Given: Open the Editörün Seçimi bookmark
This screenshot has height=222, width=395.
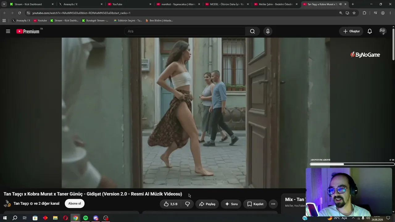Looking at the screenshot, I should click(x=128, y=21).
